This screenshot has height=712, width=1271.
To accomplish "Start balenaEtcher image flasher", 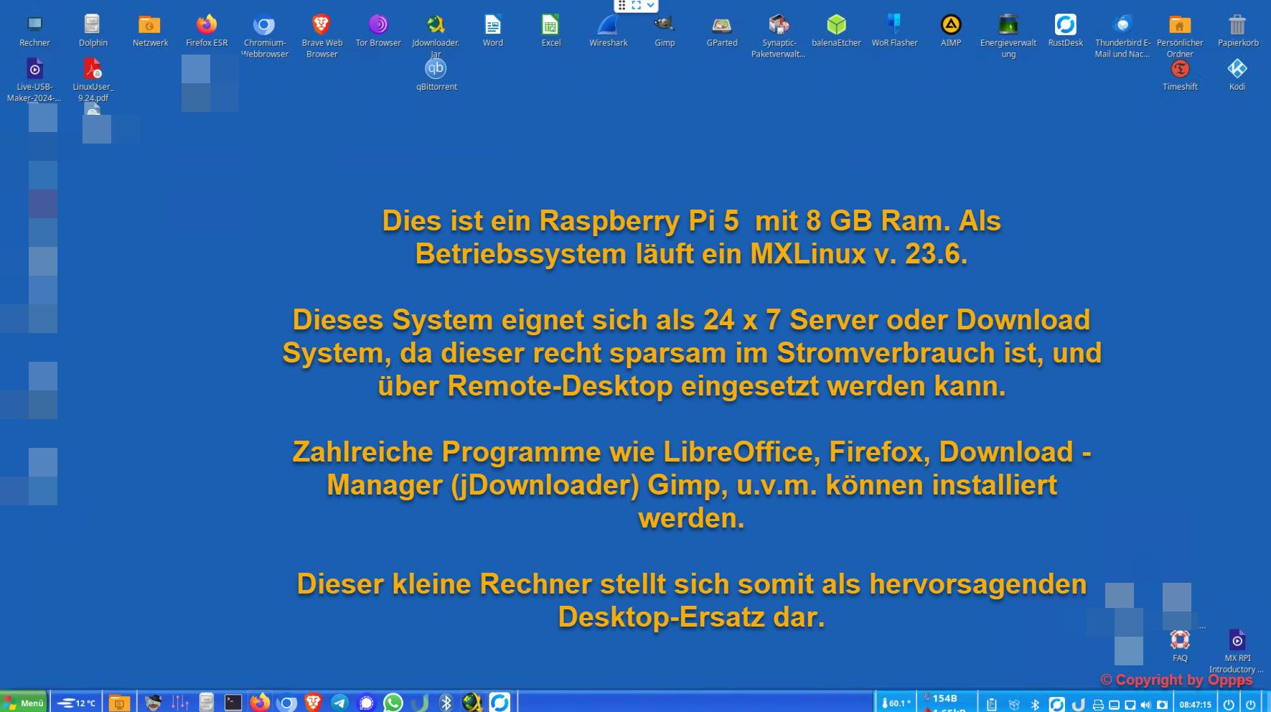I will (x=835, y=24).
